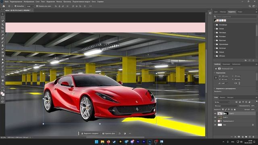Click the delete layer trash icon

pyautogui.click(x=254, y=137)
